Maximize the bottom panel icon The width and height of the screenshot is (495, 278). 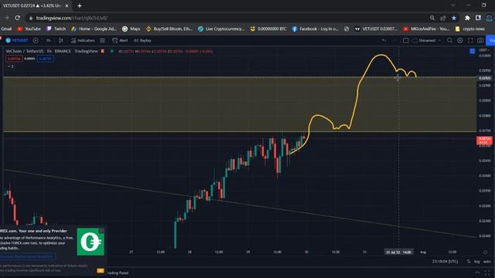coord(488,273)
